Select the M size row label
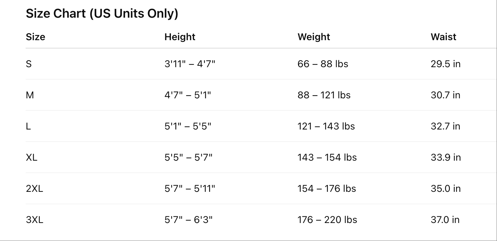Viewport: 497px width, 241px height. click(x=30, y=95)
